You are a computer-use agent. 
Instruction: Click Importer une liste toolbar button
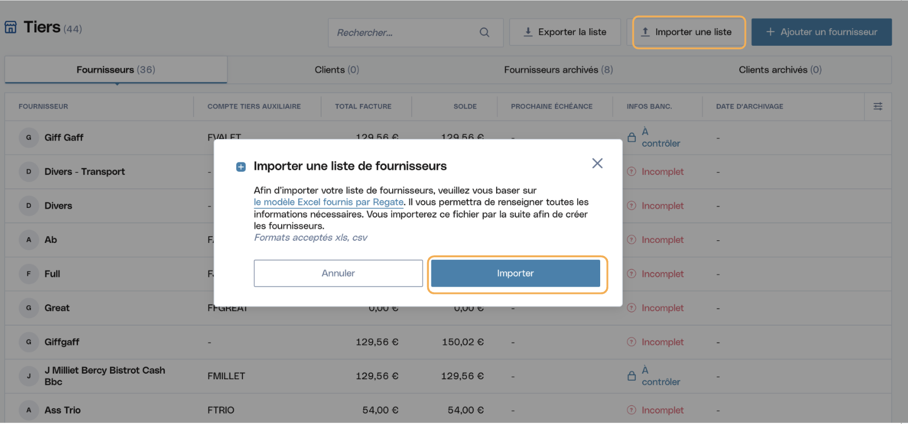(x=689, y=32)
